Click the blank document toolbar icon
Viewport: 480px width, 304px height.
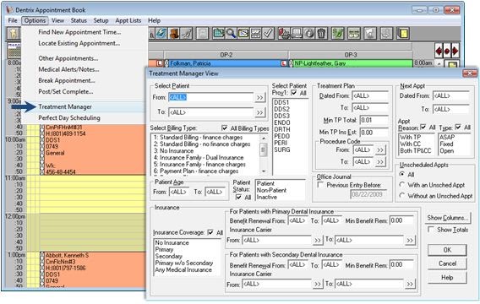[x=202, y=33]
